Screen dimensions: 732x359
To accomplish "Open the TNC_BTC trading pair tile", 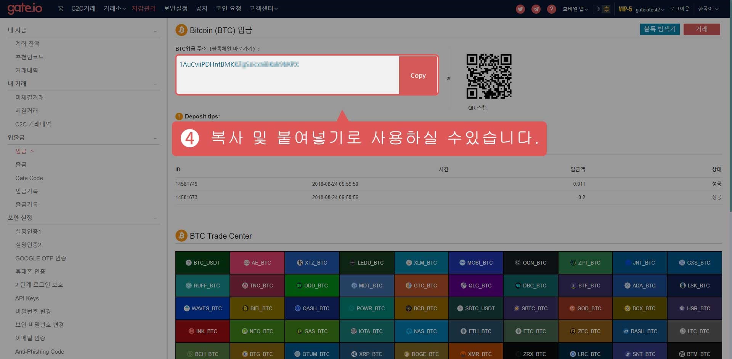I will 257,286.
